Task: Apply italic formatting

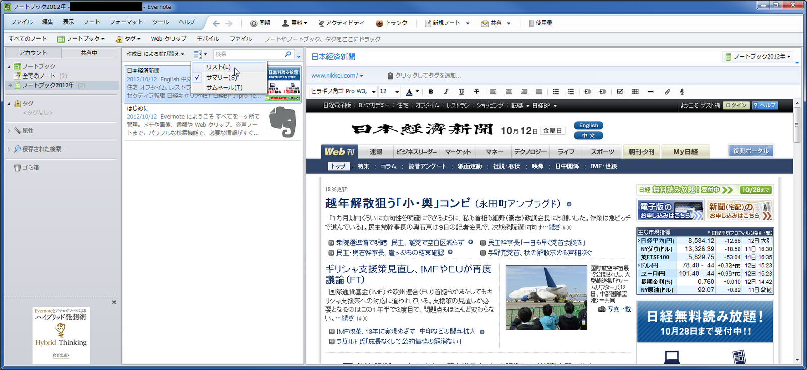Action: click(x=446, y=92)
